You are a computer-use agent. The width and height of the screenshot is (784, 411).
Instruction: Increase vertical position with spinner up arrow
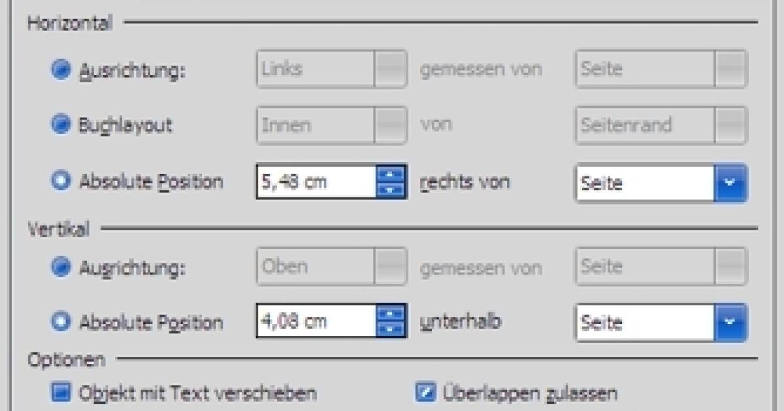(x=391, y=314)
